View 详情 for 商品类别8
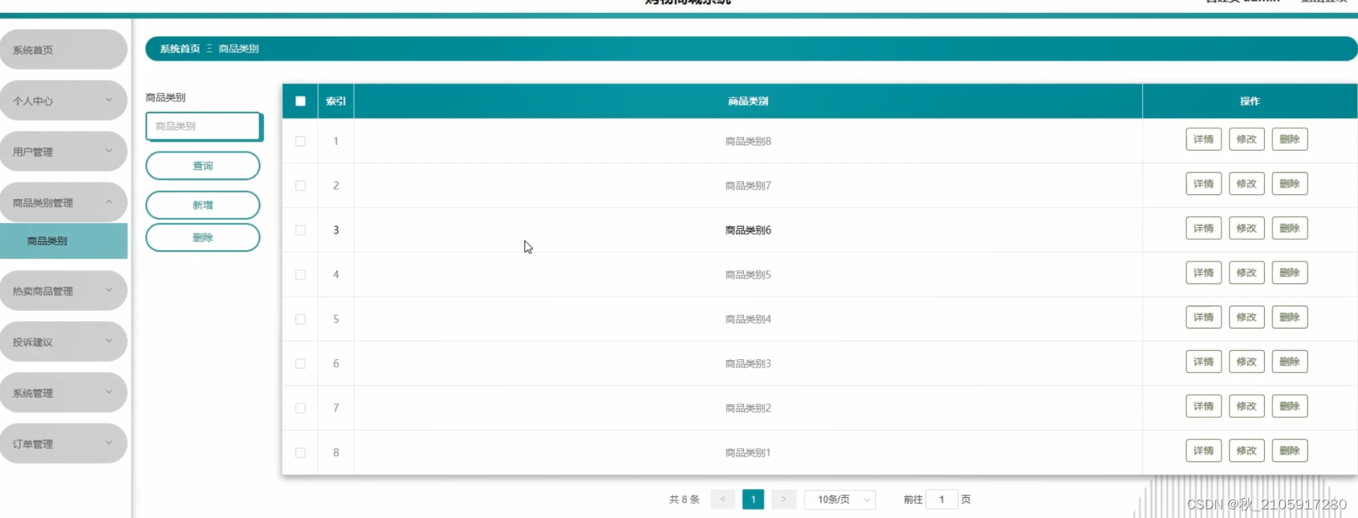The image size is (1358, 518). pos(1204,139)
